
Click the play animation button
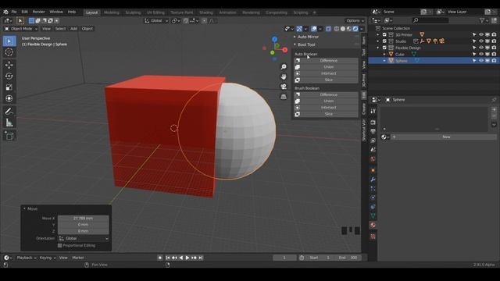click(x=187, y=258)
